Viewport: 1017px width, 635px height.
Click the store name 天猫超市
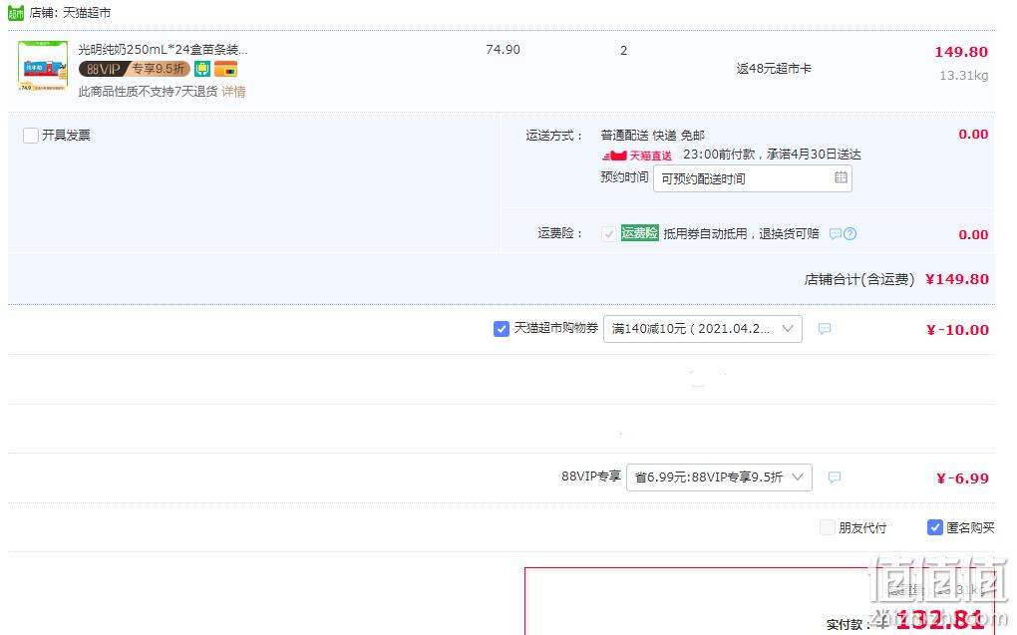click(87, 12)
